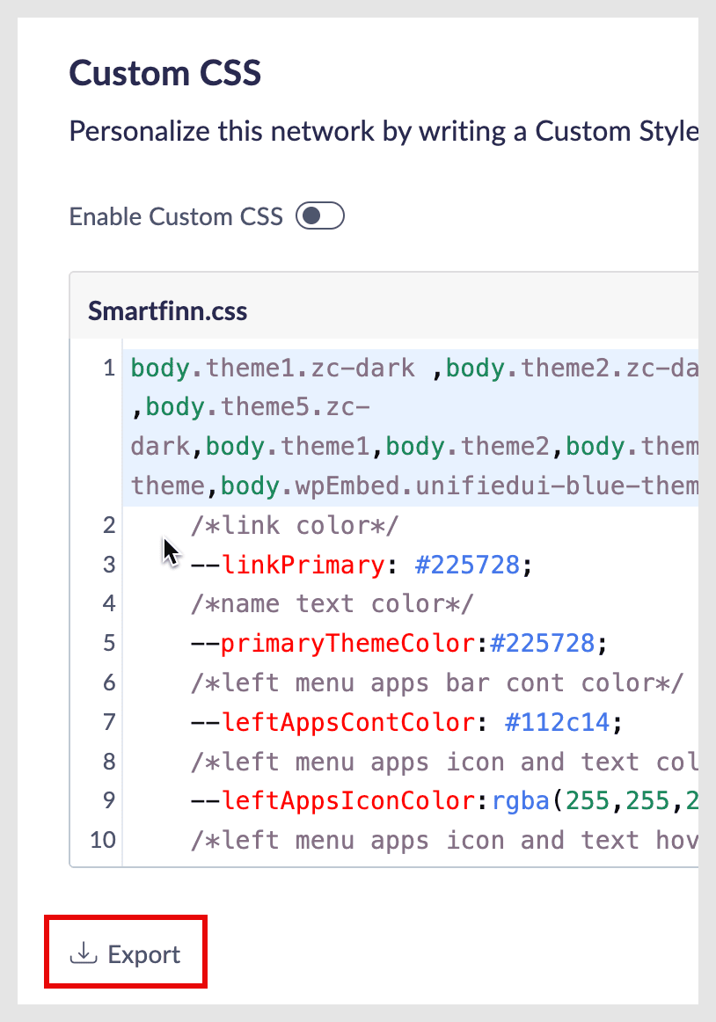Viewport: 716px width, 1022px height.
Task: Click the body.theme1.zc-dark selector on line 1
Action: [273, 369]
